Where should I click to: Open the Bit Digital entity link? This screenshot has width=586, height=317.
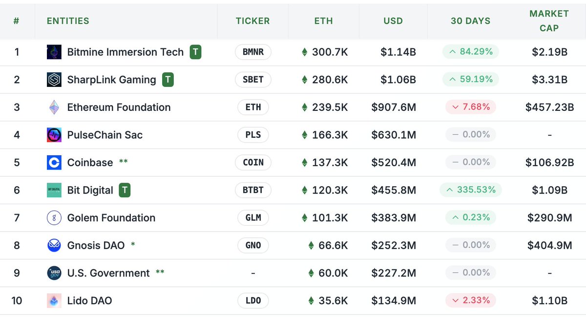[x=90, y=190]
